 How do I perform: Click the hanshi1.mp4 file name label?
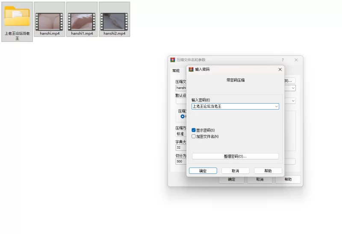coord(82,34)
